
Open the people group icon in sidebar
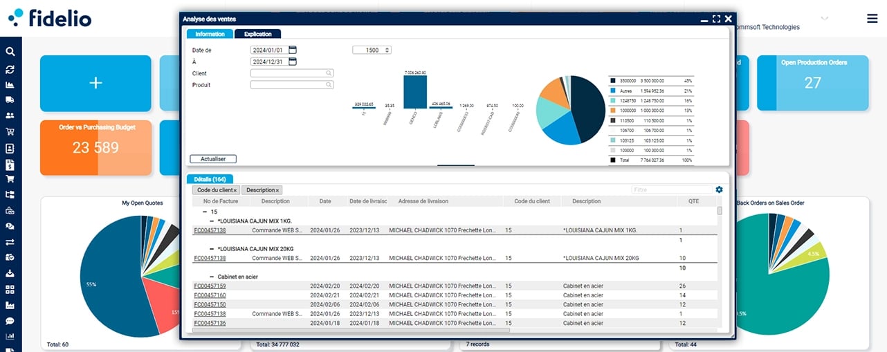click(10, 116)
